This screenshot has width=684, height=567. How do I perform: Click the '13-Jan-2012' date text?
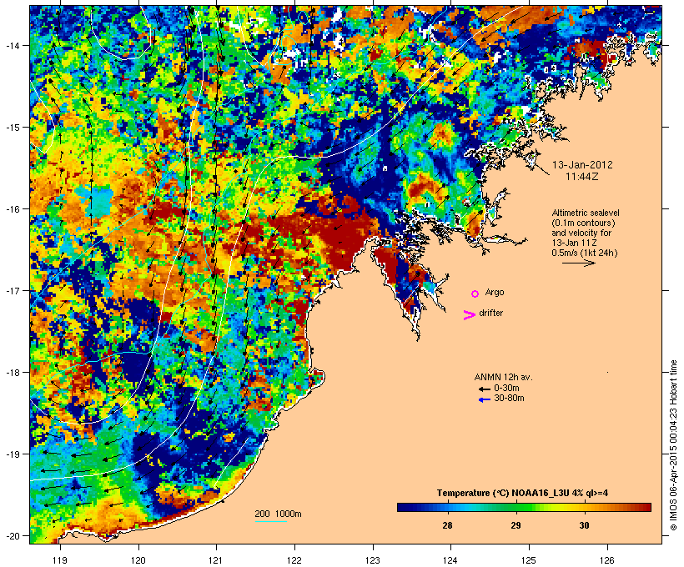coord(582,165)
